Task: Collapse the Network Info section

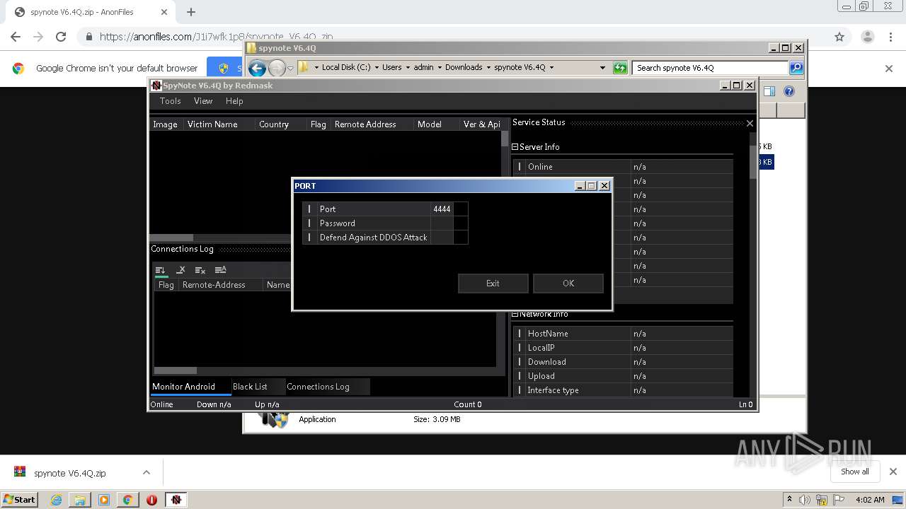Action: [515, 314]
